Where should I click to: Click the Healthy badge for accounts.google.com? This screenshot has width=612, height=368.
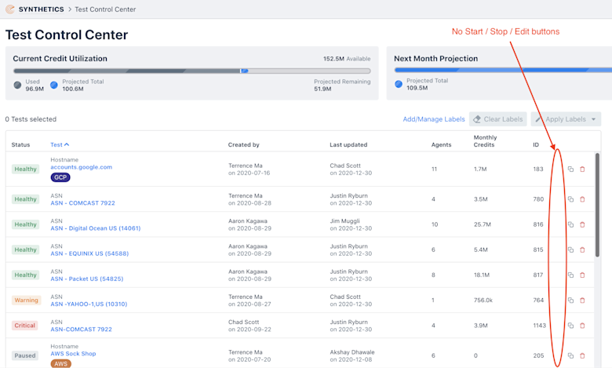pyautogui.click(x=25, y=169)
